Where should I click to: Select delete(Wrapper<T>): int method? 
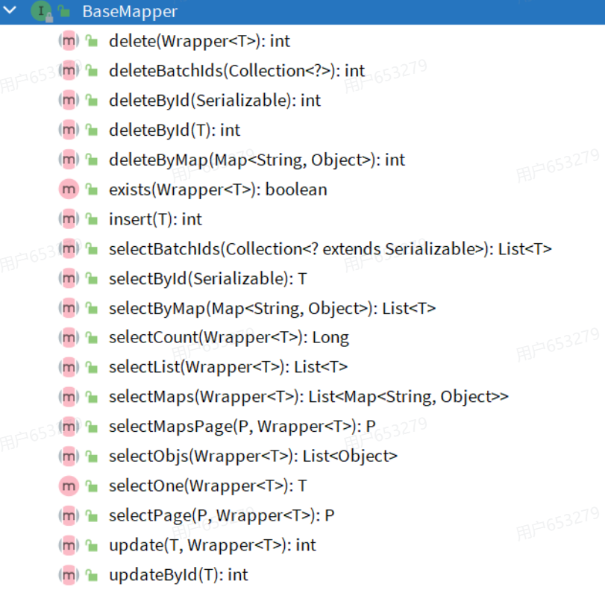pyautogui.click(x=199, y=41)
